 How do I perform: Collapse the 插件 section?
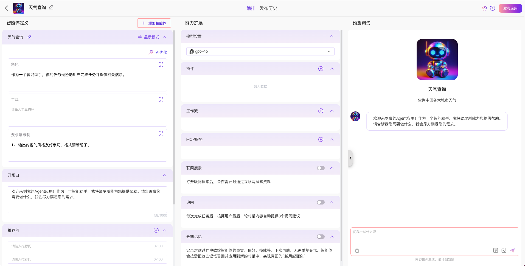pos(332,69)
